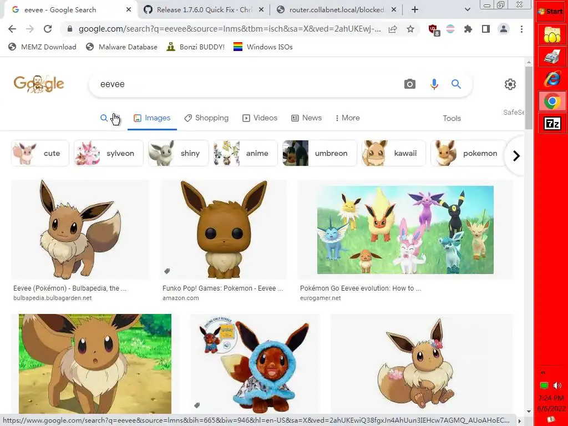
Task: Open the anime Eevee on grass image
Action: 95,364
